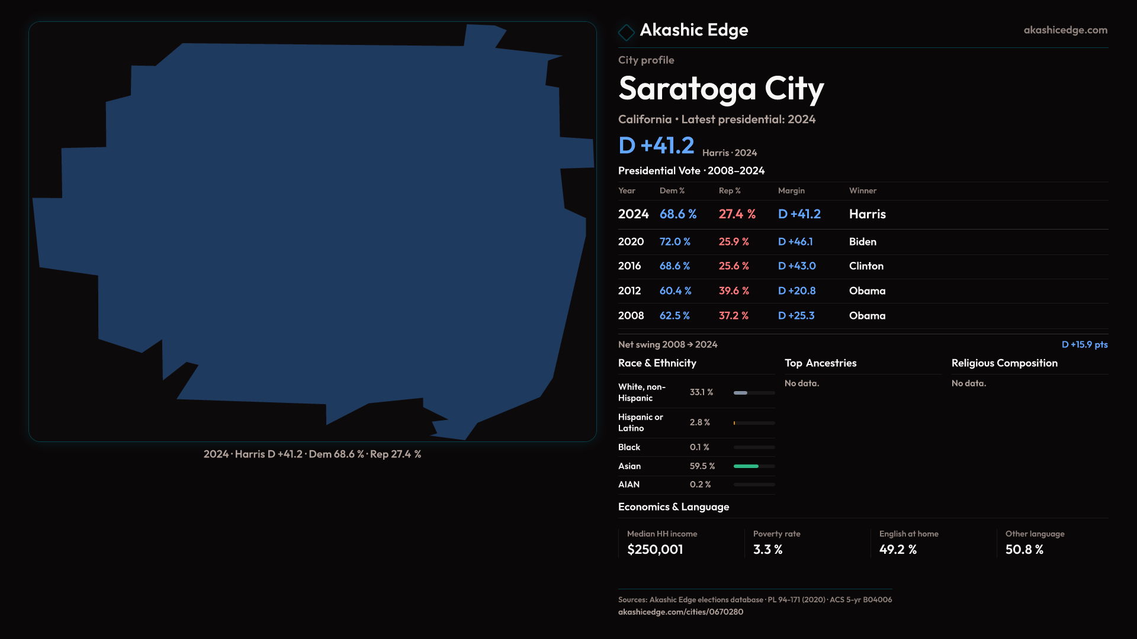This screenshot has width=1137, height=639.
Task: Click the White, non-Hispanic percentage bar
Action: pos(741,393)
